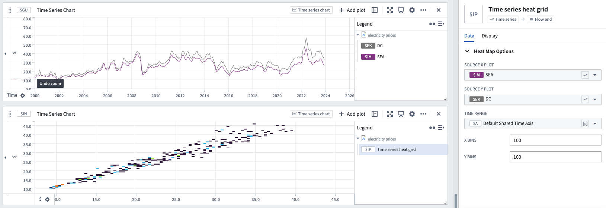
Task: Click Add plot in the $GU chart
Action: click(352, 10)
